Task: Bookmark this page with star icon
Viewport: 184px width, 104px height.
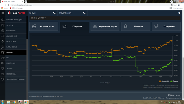Action: tap(175, 5)
